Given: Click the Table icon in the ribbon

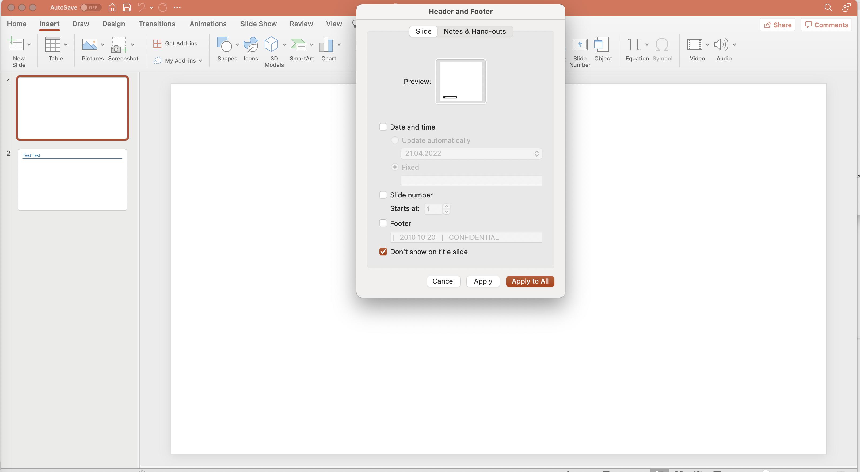Looking at the screenshot, I should click(53, 45).
